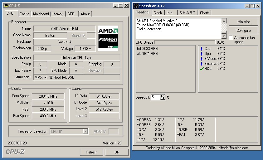
Task: Open the About tab in CPU-Z
Action: 85,14
